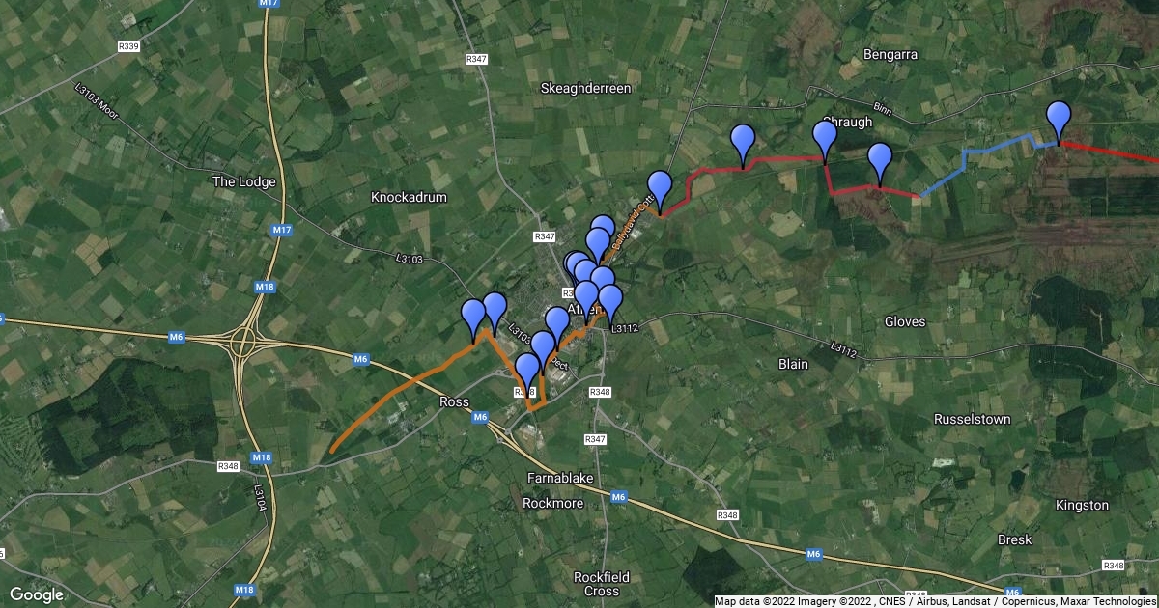Select The Lodge place label

pos(243,181)
